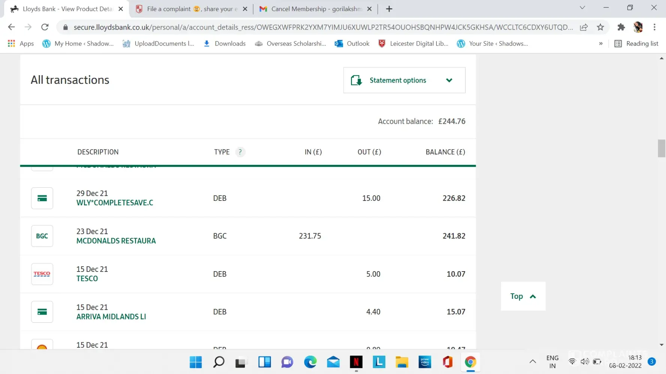Open the Windows Start menu
Viewport: 666px width, 374px height.
coord(196,362)
